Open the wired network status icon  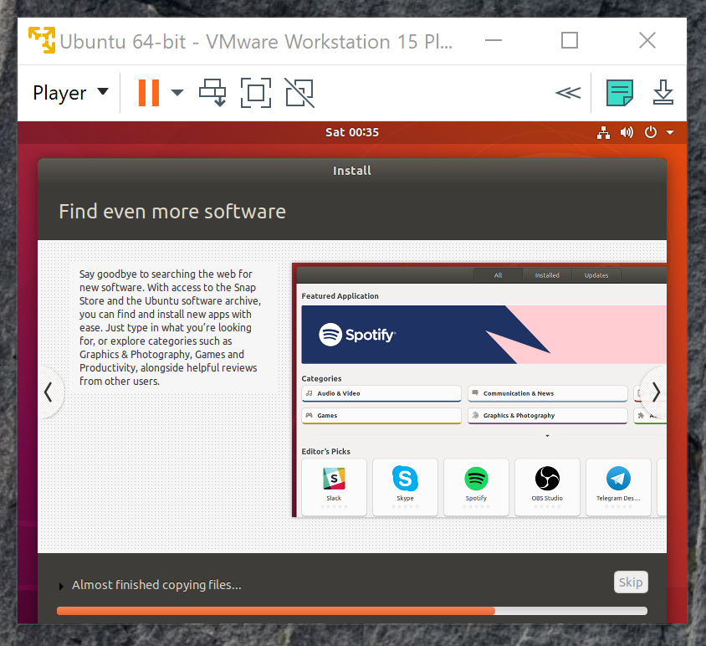click(x=603, y=132)
